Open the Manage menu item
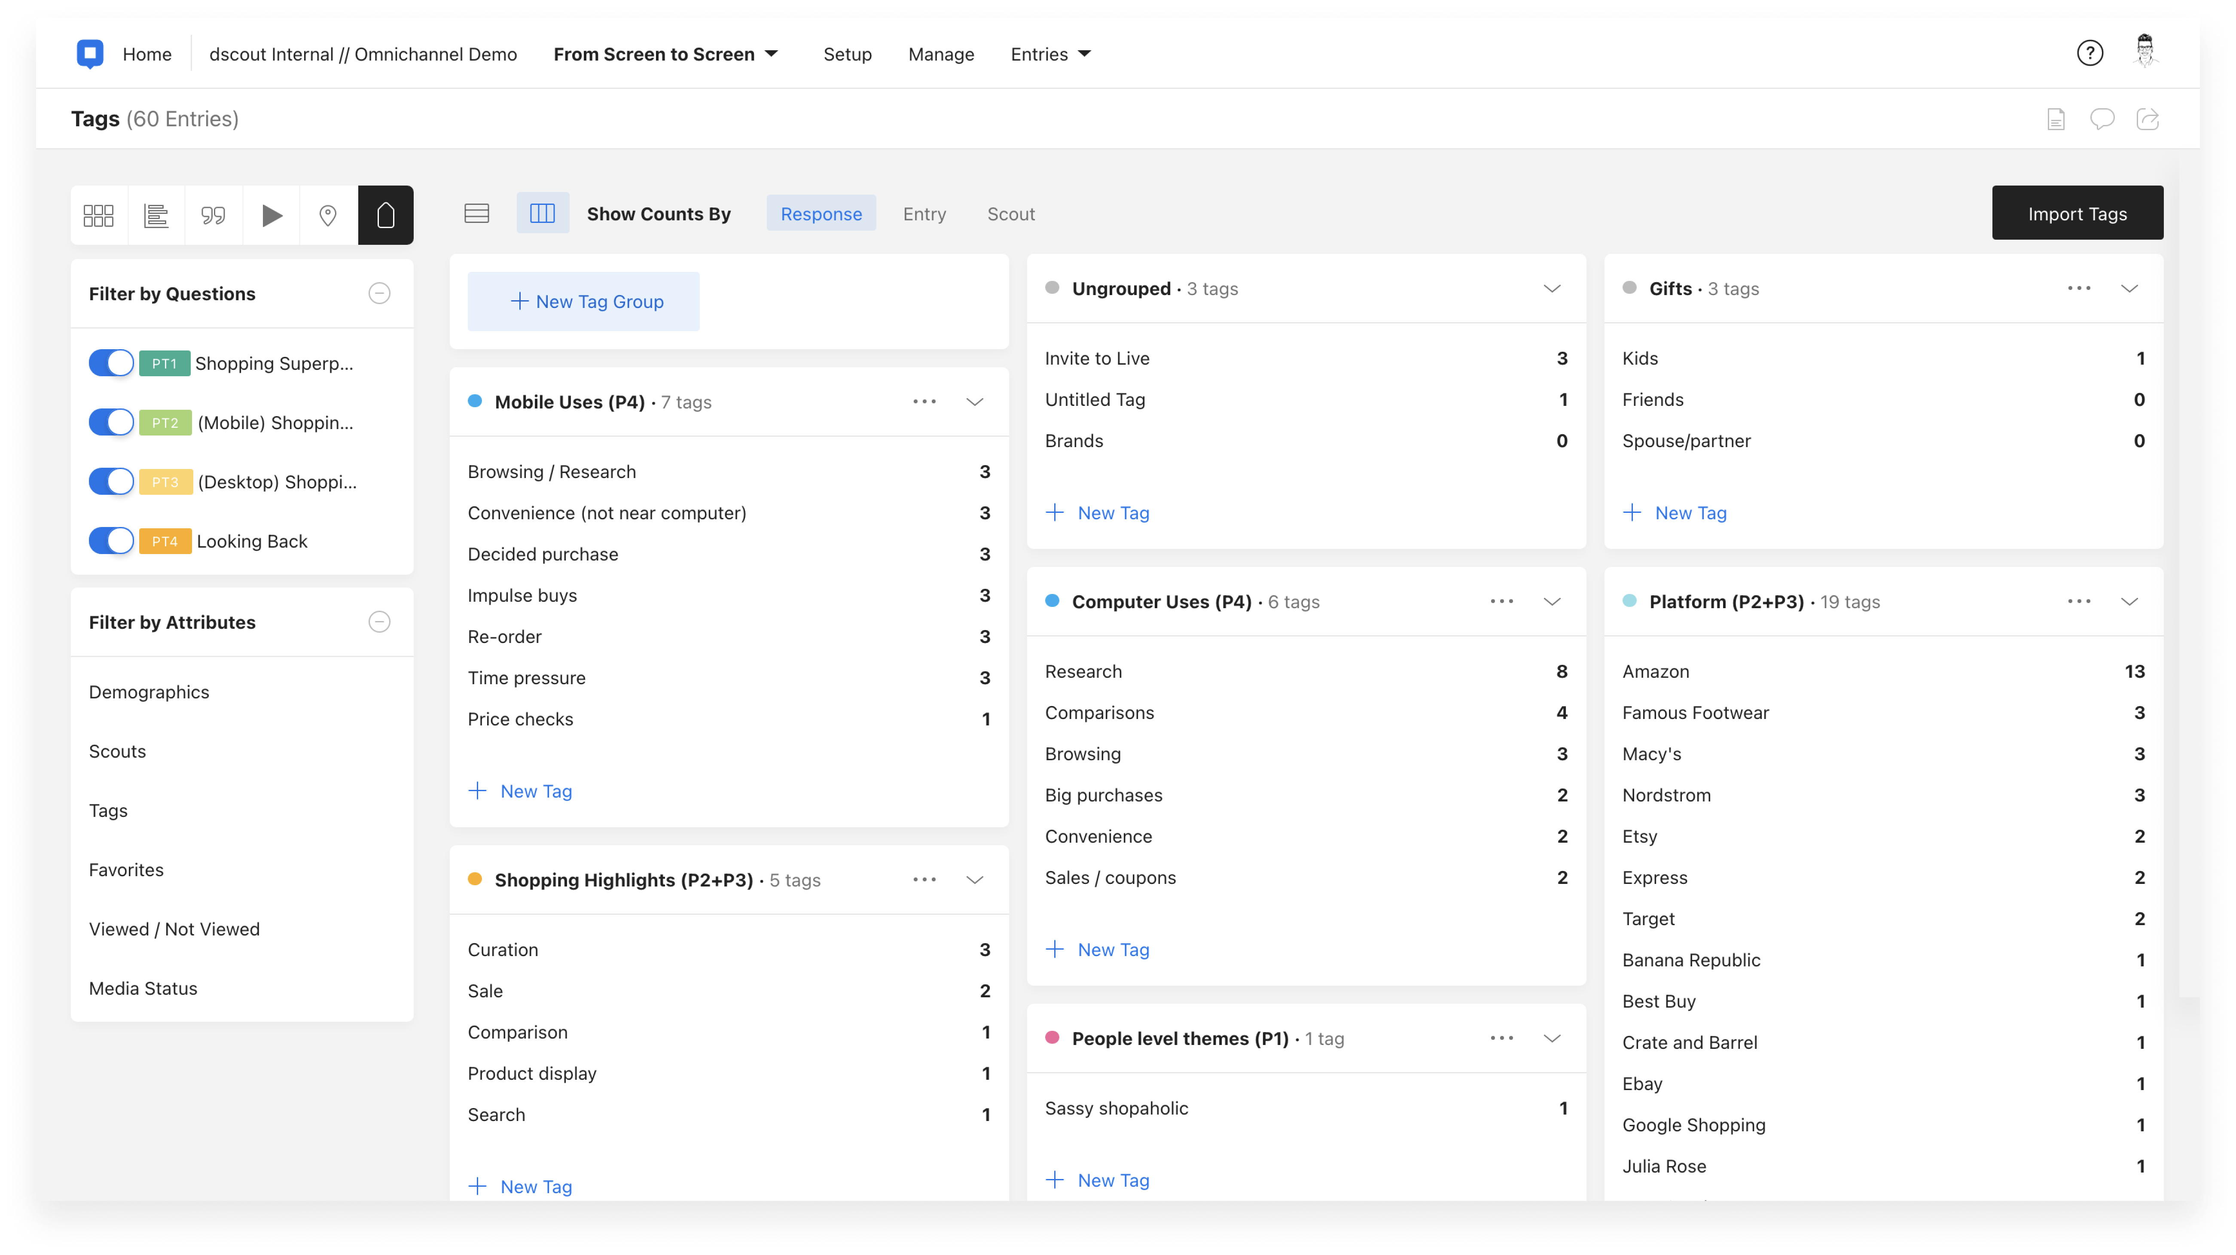 click(941, 54)
